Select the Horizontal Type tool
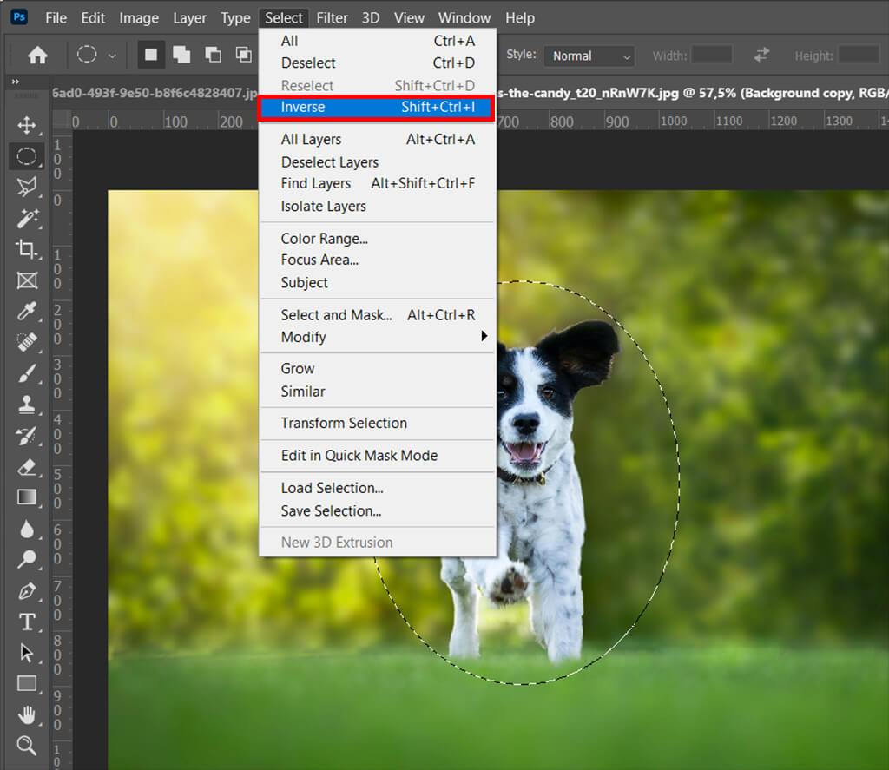 [27, 622]
